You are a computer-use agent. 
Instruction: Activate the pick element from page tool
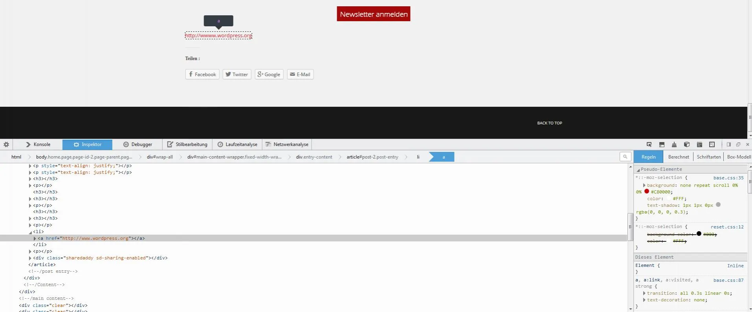point(649,144)
